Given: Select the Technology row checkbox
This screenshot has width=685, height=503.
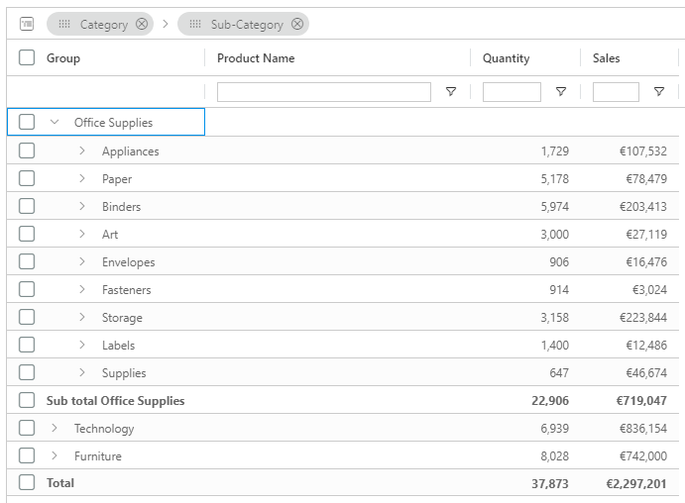Looking at the screenshot, I should pos(27,429).
